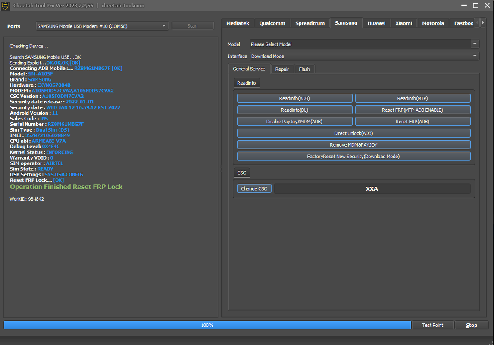Switch to the Qualcomm tab
This screenshot has width=494, height=345.
click(272, 23)
